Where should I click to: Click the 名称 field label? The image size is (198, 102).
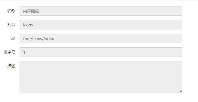coord(11,11)
